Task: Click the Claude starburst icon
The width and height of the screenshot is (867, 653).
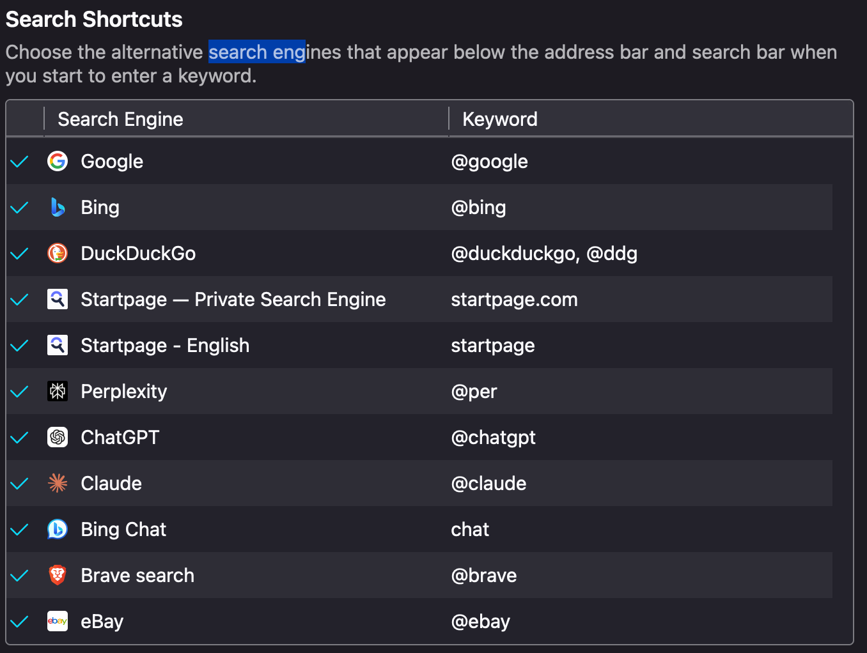Action: tap(58, 483)
